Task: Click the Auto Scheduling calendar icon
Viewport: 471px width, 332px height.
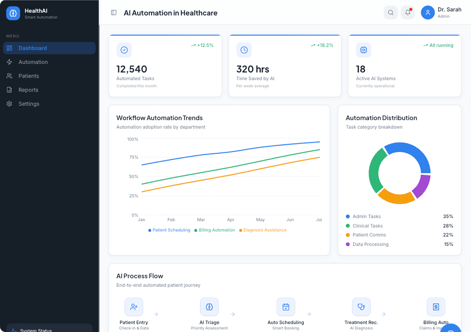Action: (x=286, y=306)
